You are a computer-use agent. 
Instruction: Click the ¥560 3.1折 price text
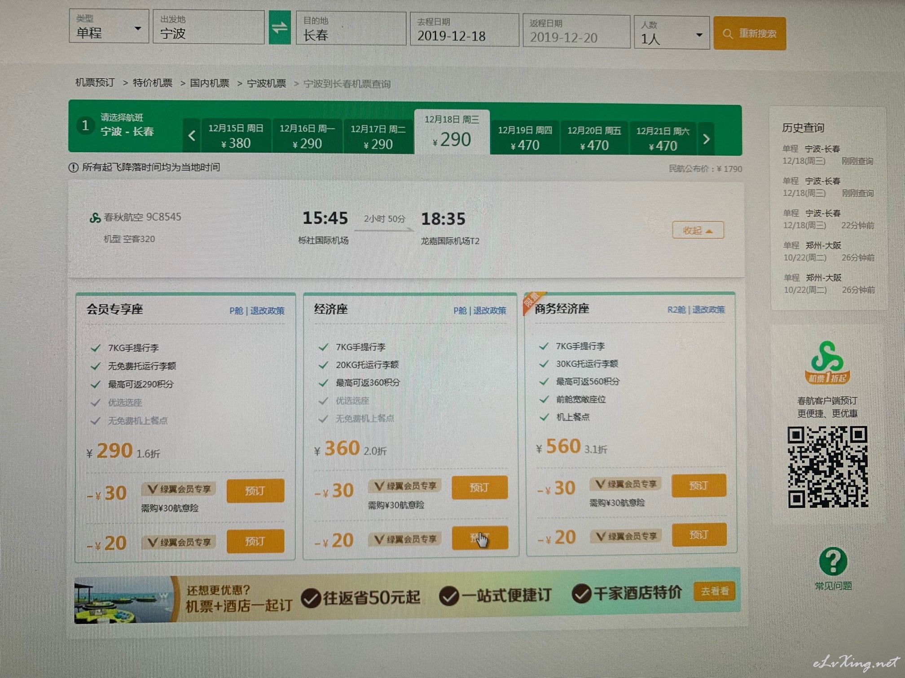[571, 447]
